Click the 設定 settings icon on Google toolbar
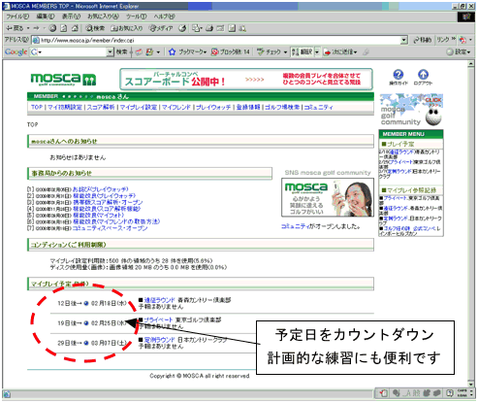 450,51
